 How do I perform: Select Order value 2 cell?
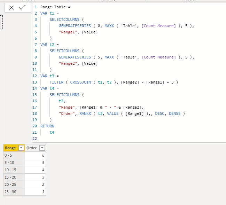[35, 184]
